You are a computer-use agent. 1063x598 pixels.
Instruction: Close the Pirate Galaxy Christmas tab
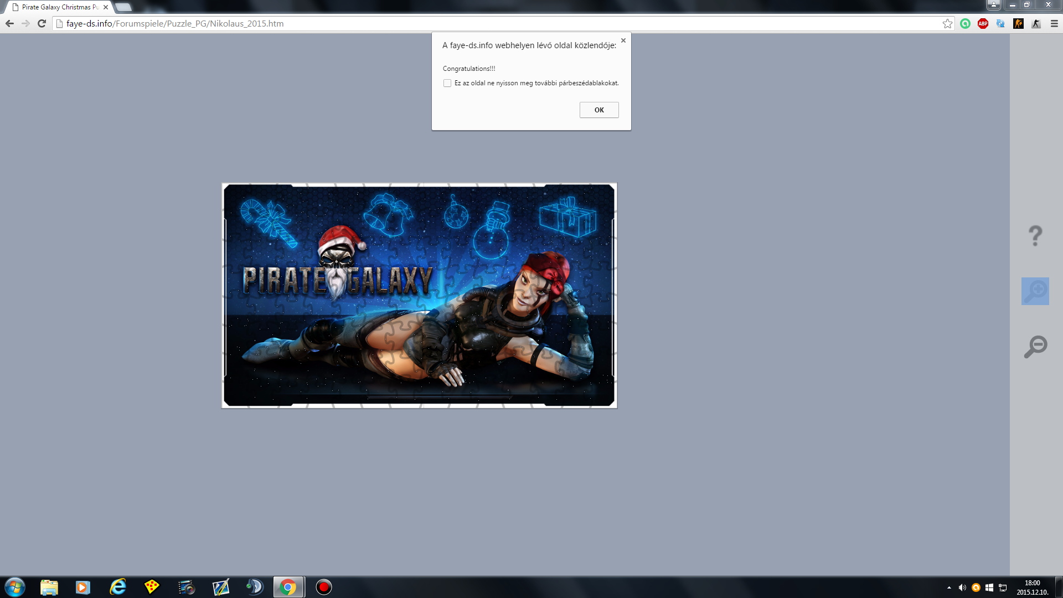click(x=106, y=7)
